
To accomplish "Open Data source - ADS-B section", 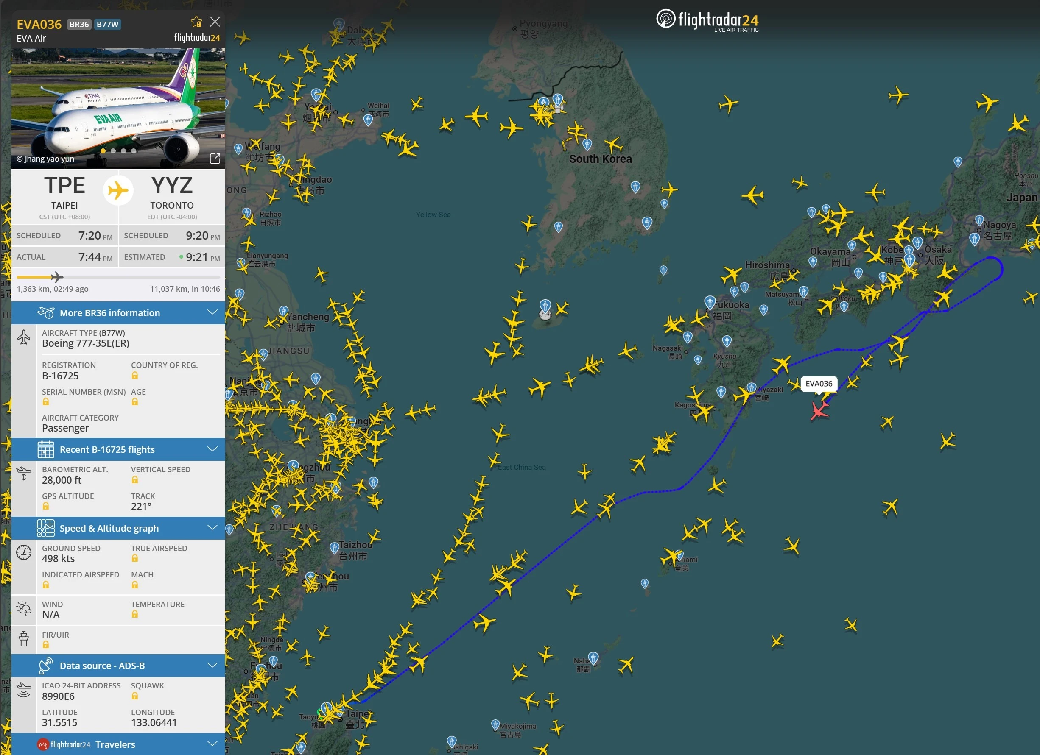I will click(118, 665).
